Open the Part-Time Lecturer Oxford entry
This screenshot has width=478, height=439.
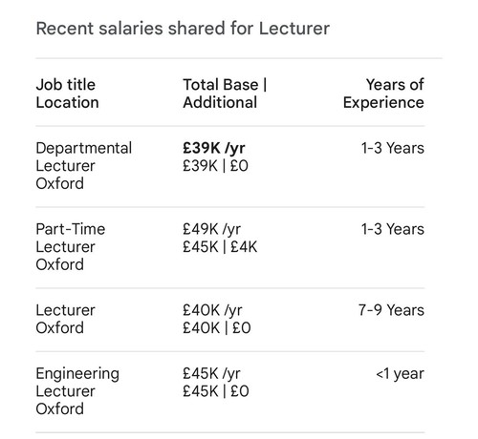coord(71,246)
